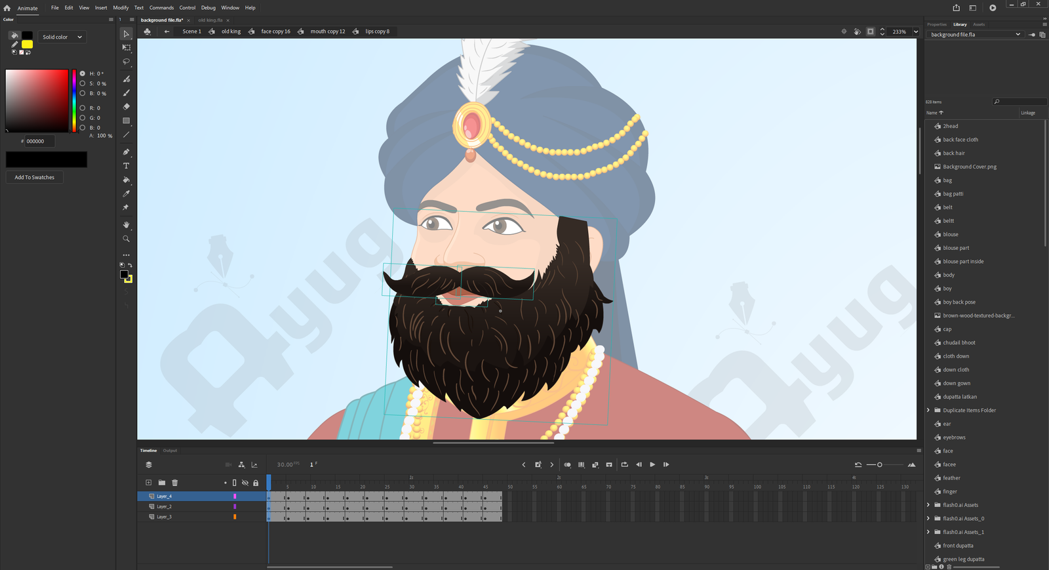The width and height of the screenshot is (1049, 570).
Task: Click the yellow fill color swatch
Action: (27, 45)
